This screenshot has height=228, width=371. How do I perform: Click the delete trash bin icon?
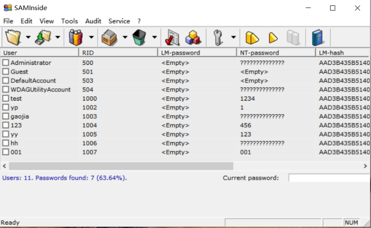click(x=139, y=37)
